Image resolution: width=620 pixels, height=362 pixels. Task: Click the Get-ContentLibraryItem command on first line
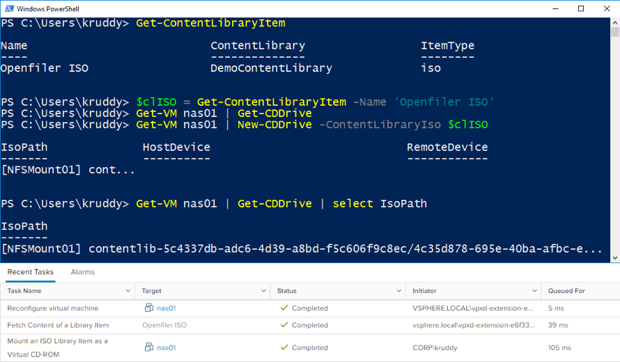click(x=210, y=23)
